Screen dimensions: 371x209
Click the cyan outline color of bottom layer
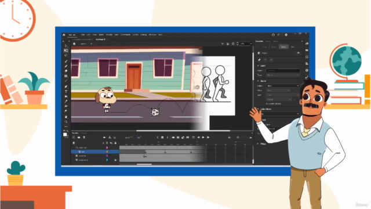pos(107,160)
